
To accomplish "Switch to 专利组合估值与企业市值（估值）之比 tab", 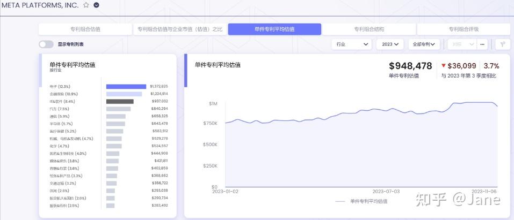I will click(180, 29).
